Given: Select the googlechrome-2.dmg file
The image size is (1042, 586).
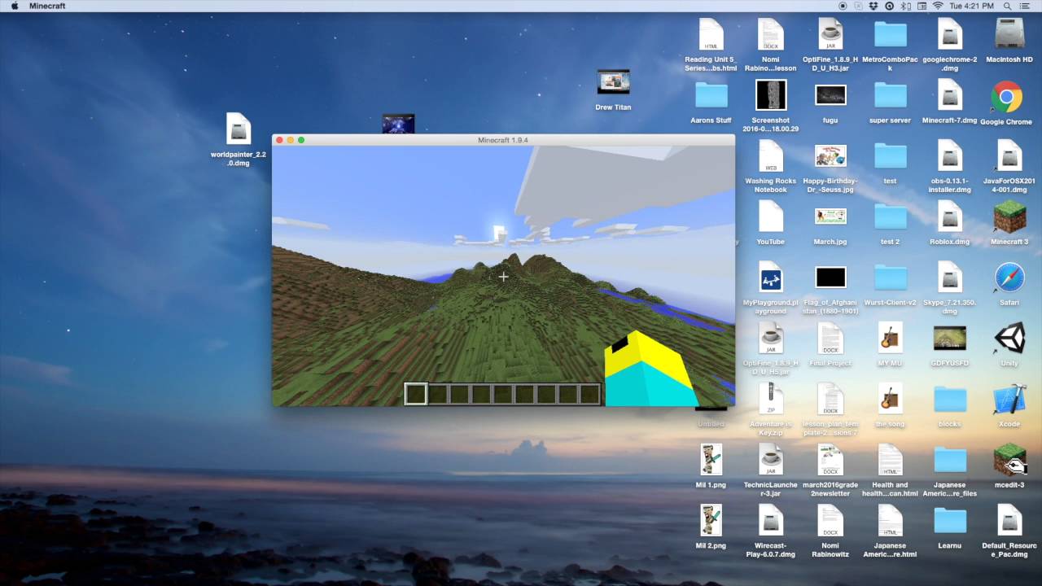Looking at the screenshot, I should pos(950,34).
